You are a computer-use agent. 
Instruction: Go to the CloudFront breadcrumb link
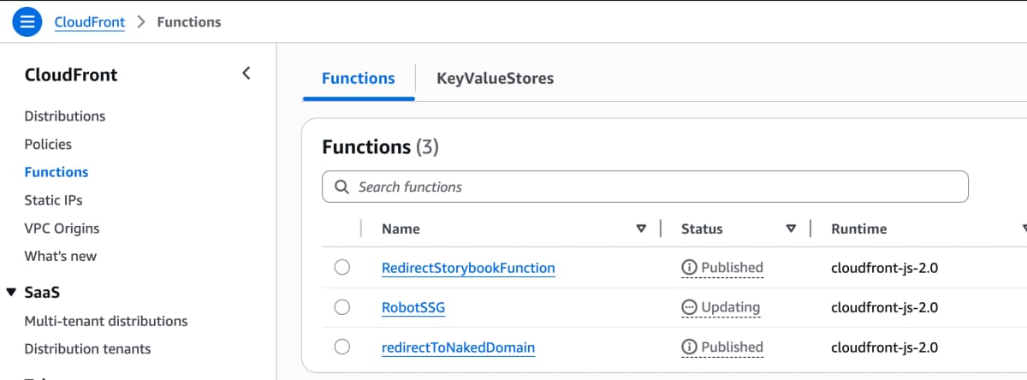pyautogui.click(x=90, y=21)
